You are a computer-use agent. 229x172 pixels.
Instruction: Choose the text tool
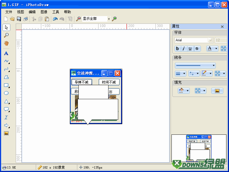point(6,53)
